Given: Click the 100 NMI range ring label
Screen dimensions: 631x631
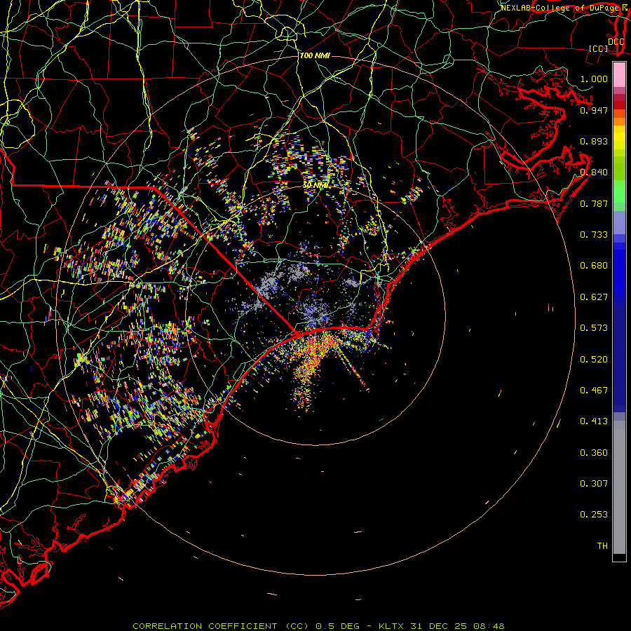Looking at the screenshot, I should (315, 55).
